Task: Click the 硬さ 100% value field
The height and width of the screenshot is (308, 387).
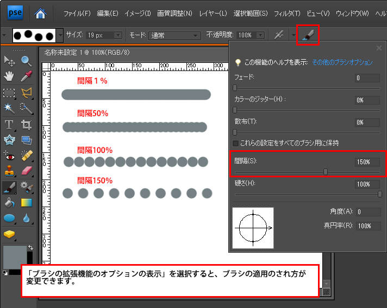Action: click(x=367, y=184)
